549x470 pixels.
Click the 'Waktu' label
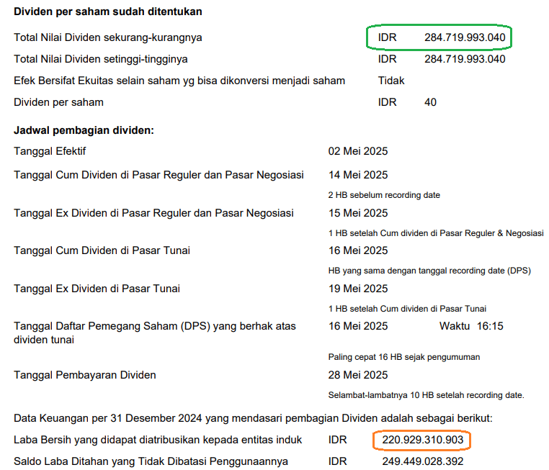click(x=455, y=326)
